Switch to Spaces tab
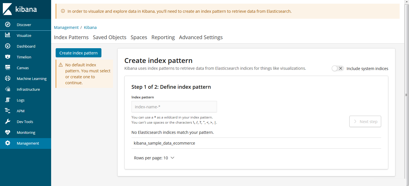This screenshot has height=186, width=409. tap(139, 37)
